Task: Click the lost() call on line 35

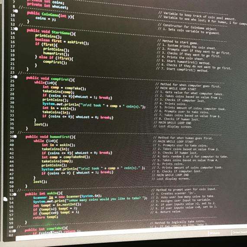Action: [41, 124]
